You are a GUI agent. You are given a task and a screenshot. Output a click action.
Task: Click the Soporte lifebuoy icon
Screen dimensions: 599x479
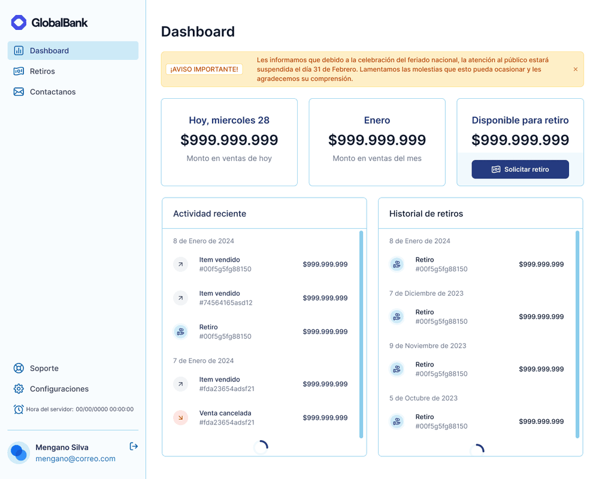pos(19,368)
